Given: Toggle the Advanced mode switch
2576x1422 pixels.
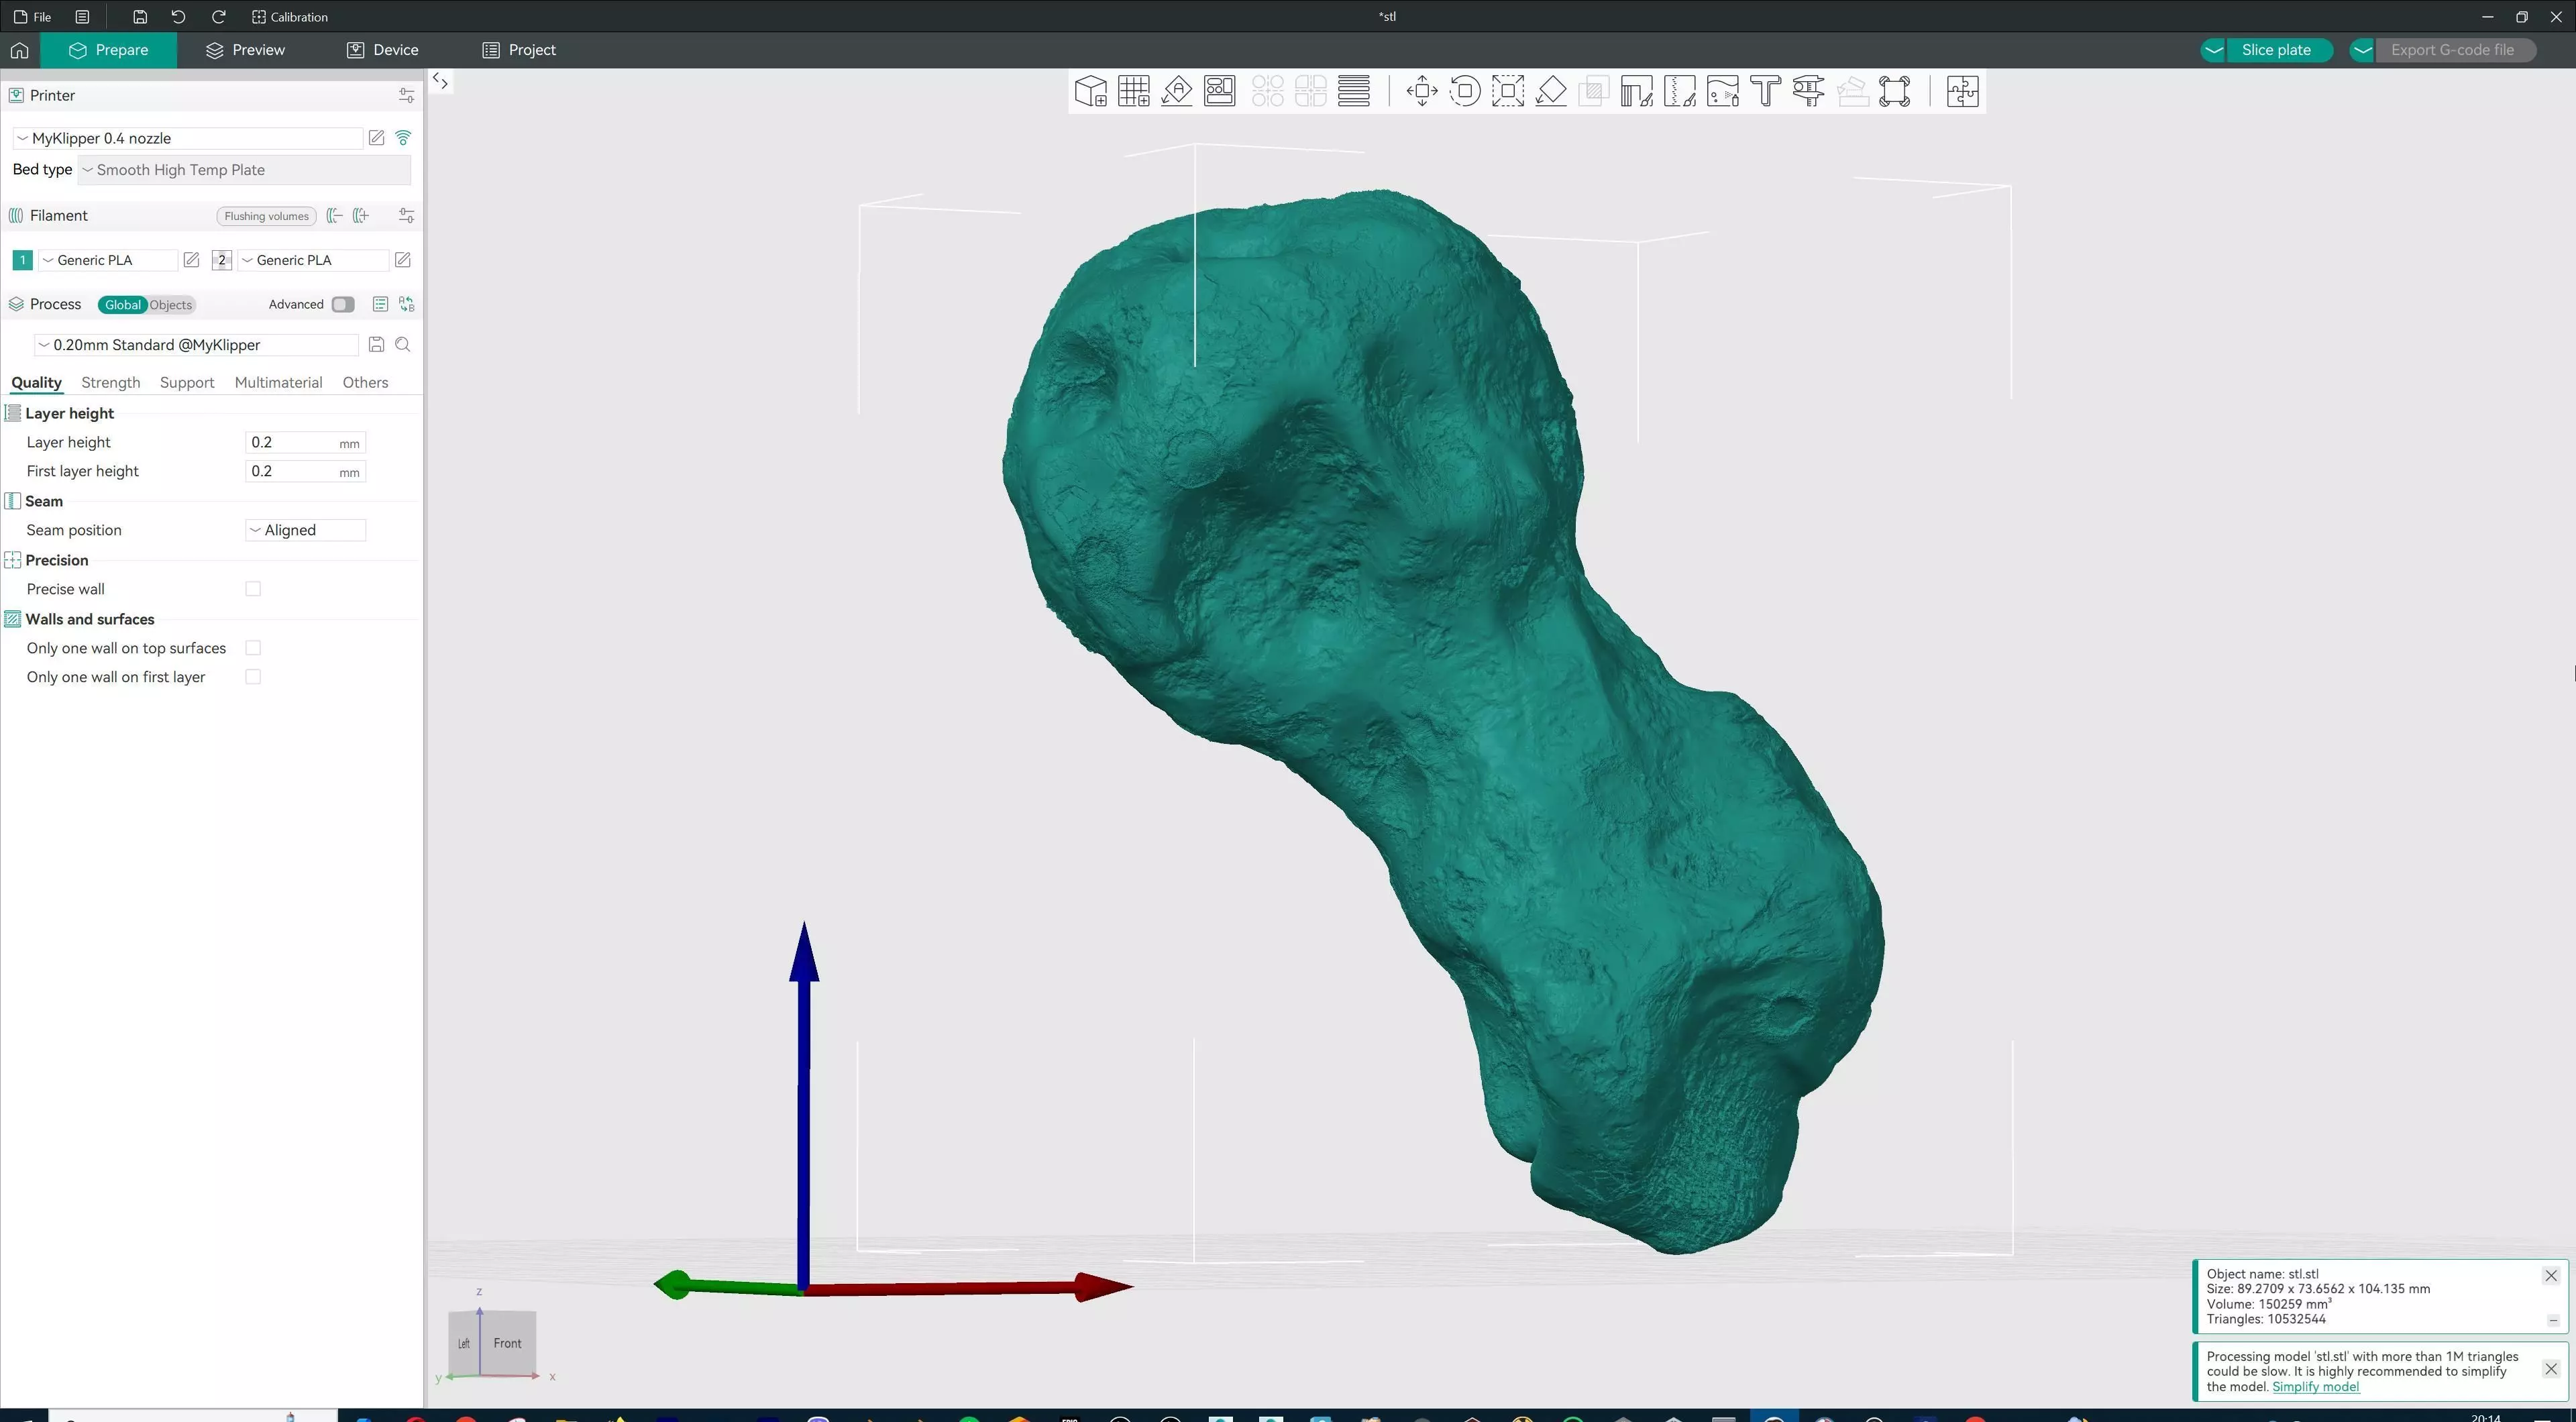Looking at the screenshot, I should click(343, 304).
